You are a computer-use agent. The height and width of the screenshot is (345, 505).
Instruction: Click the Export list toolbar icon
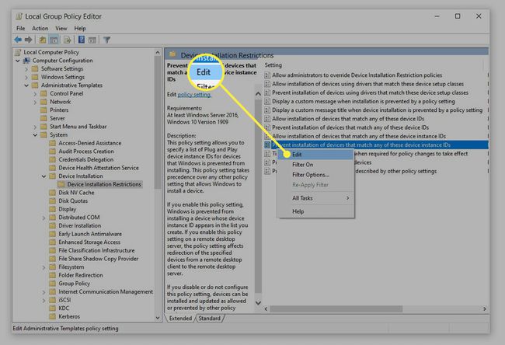tap(67, 40)
